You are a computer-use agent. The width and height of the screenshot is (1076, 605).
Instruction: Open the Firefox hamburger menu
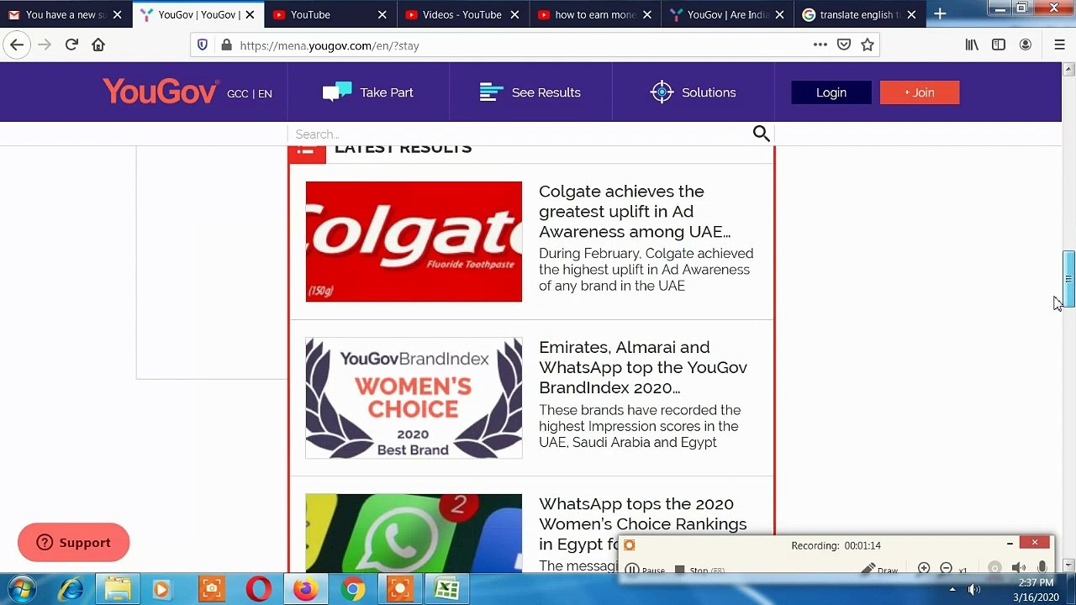click(x=1059, y=45)
